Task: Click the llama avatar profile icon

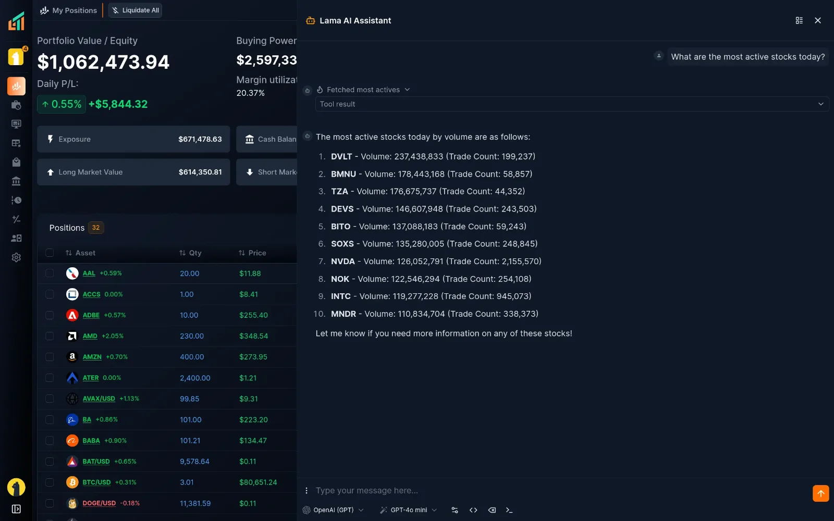Action: (x=16, y=487)
